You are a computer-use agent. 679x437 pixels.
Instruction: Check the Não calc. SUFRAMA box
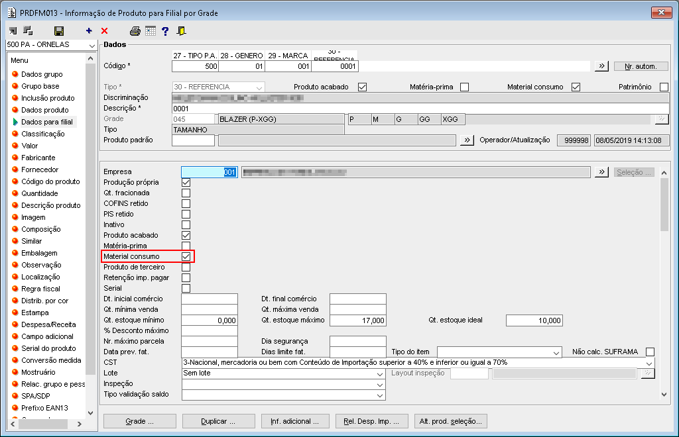click(x=650, y=352)
